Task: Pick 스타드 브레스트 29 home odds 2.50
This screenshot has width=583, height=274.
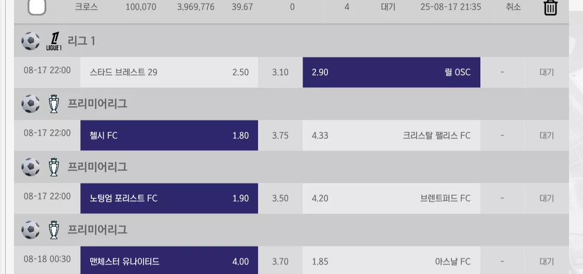Action: (x=169, y=72)
